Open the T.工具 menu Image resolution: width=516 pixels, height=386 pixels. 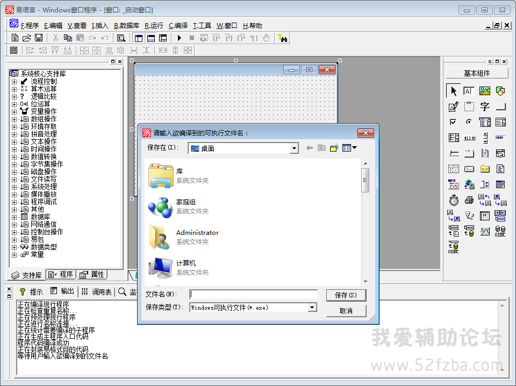(202, 26)
